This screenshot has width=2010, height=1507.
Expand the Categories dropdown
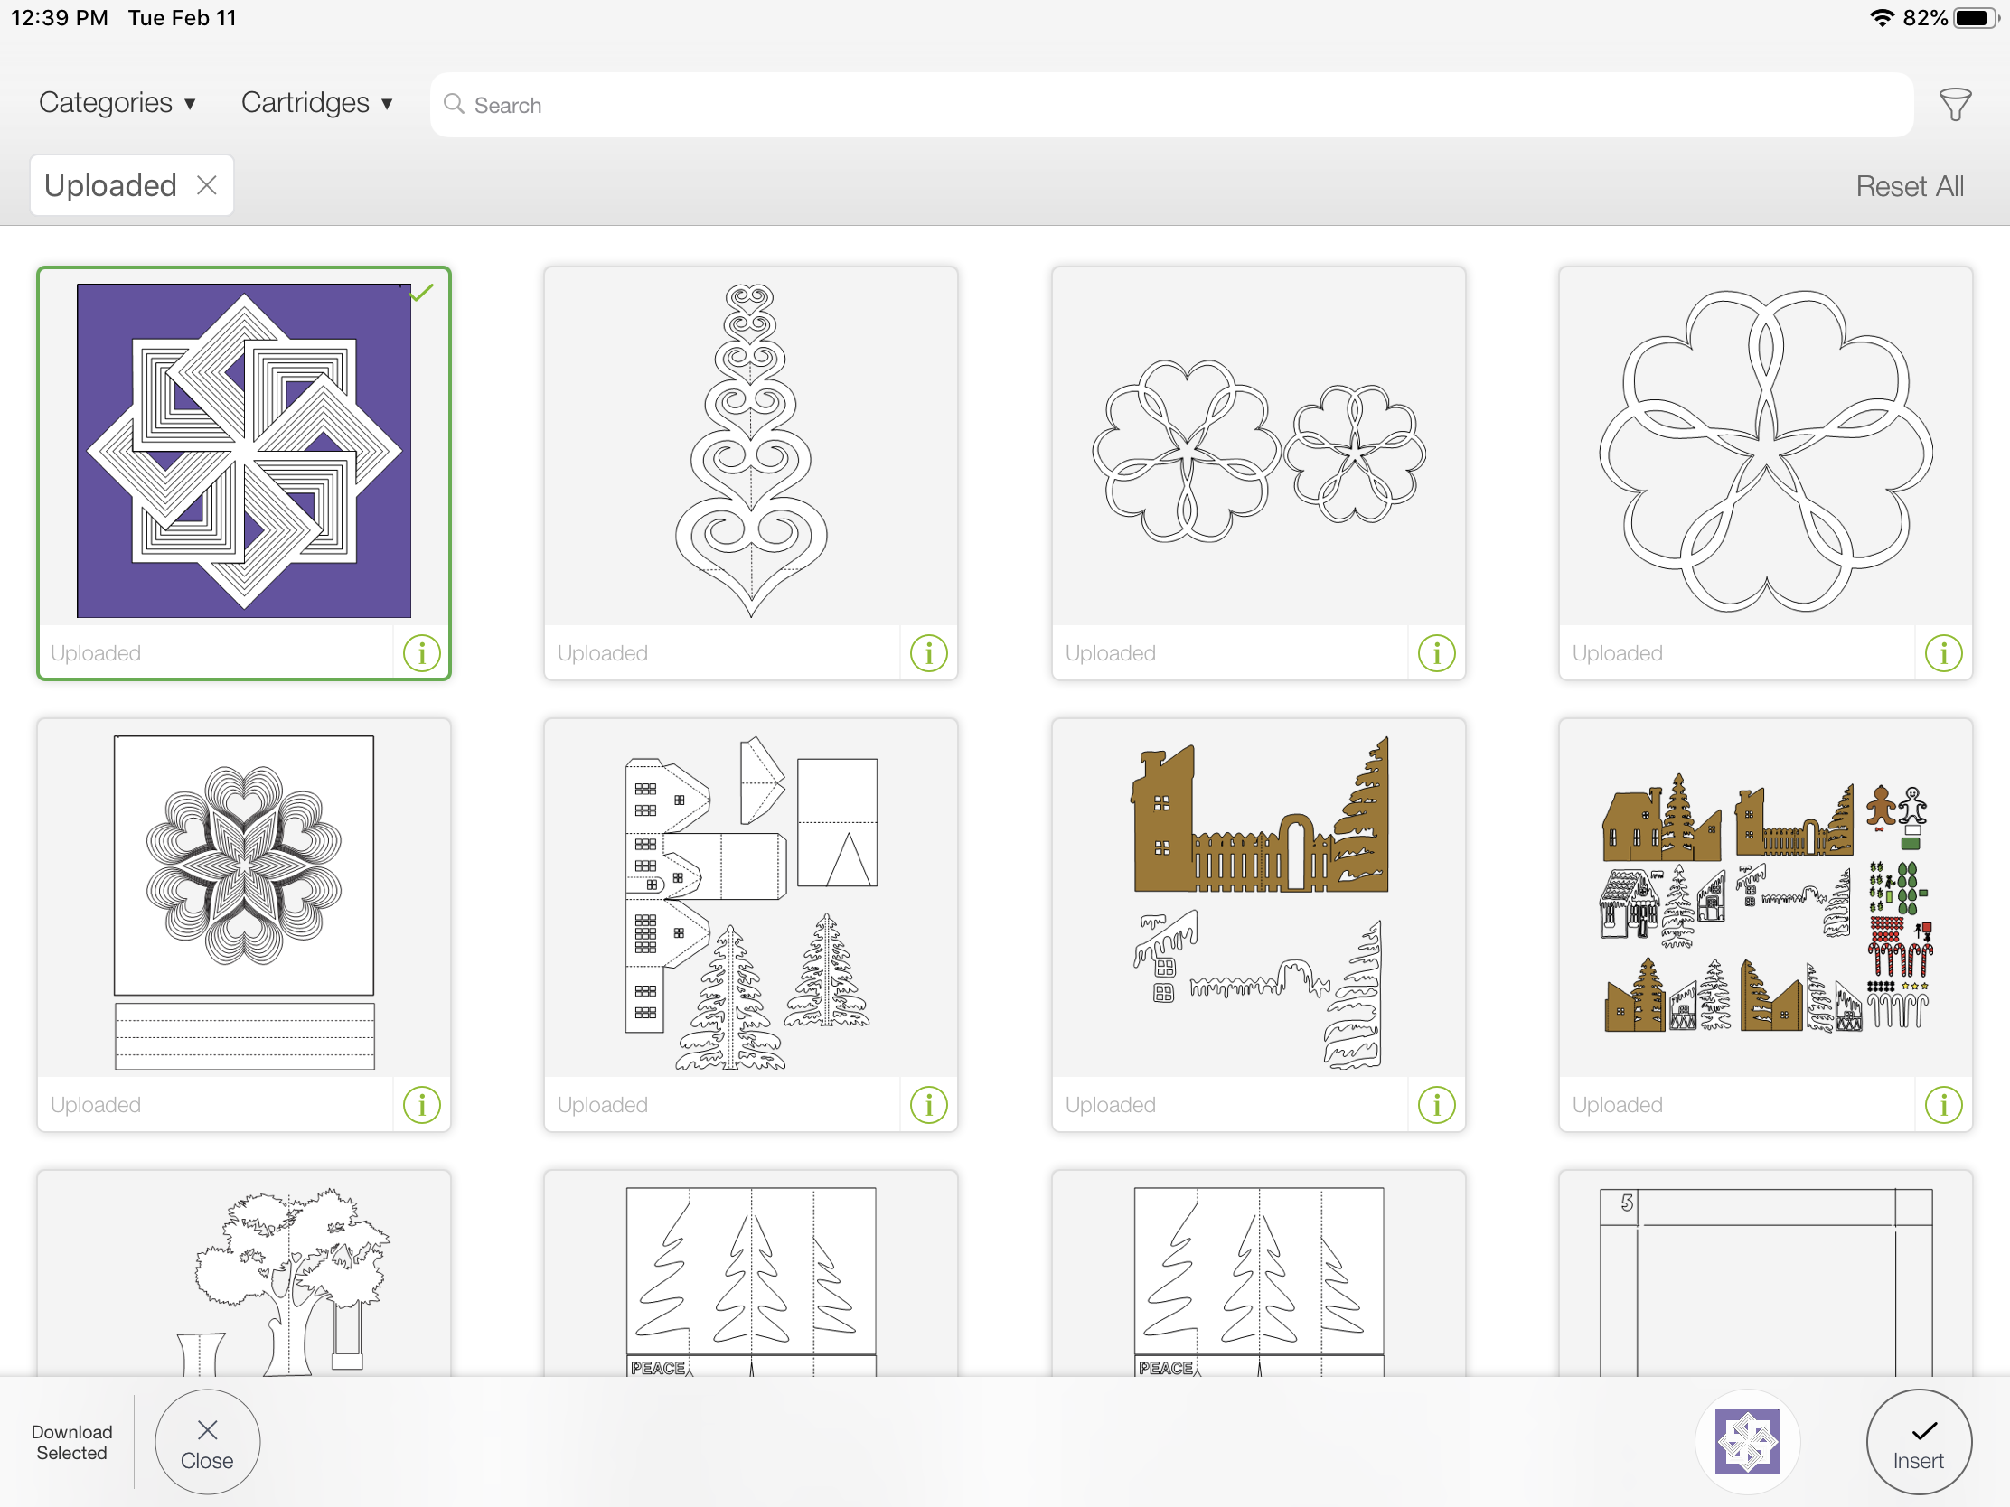point(117,103)
